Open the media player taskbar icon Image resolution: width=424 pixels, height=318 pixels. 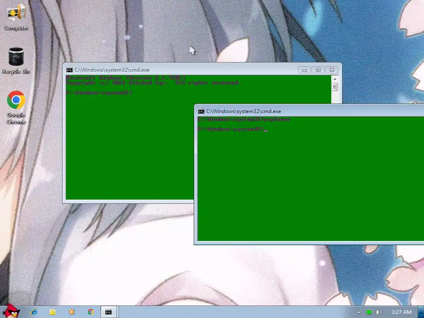[x=72, y=312]
